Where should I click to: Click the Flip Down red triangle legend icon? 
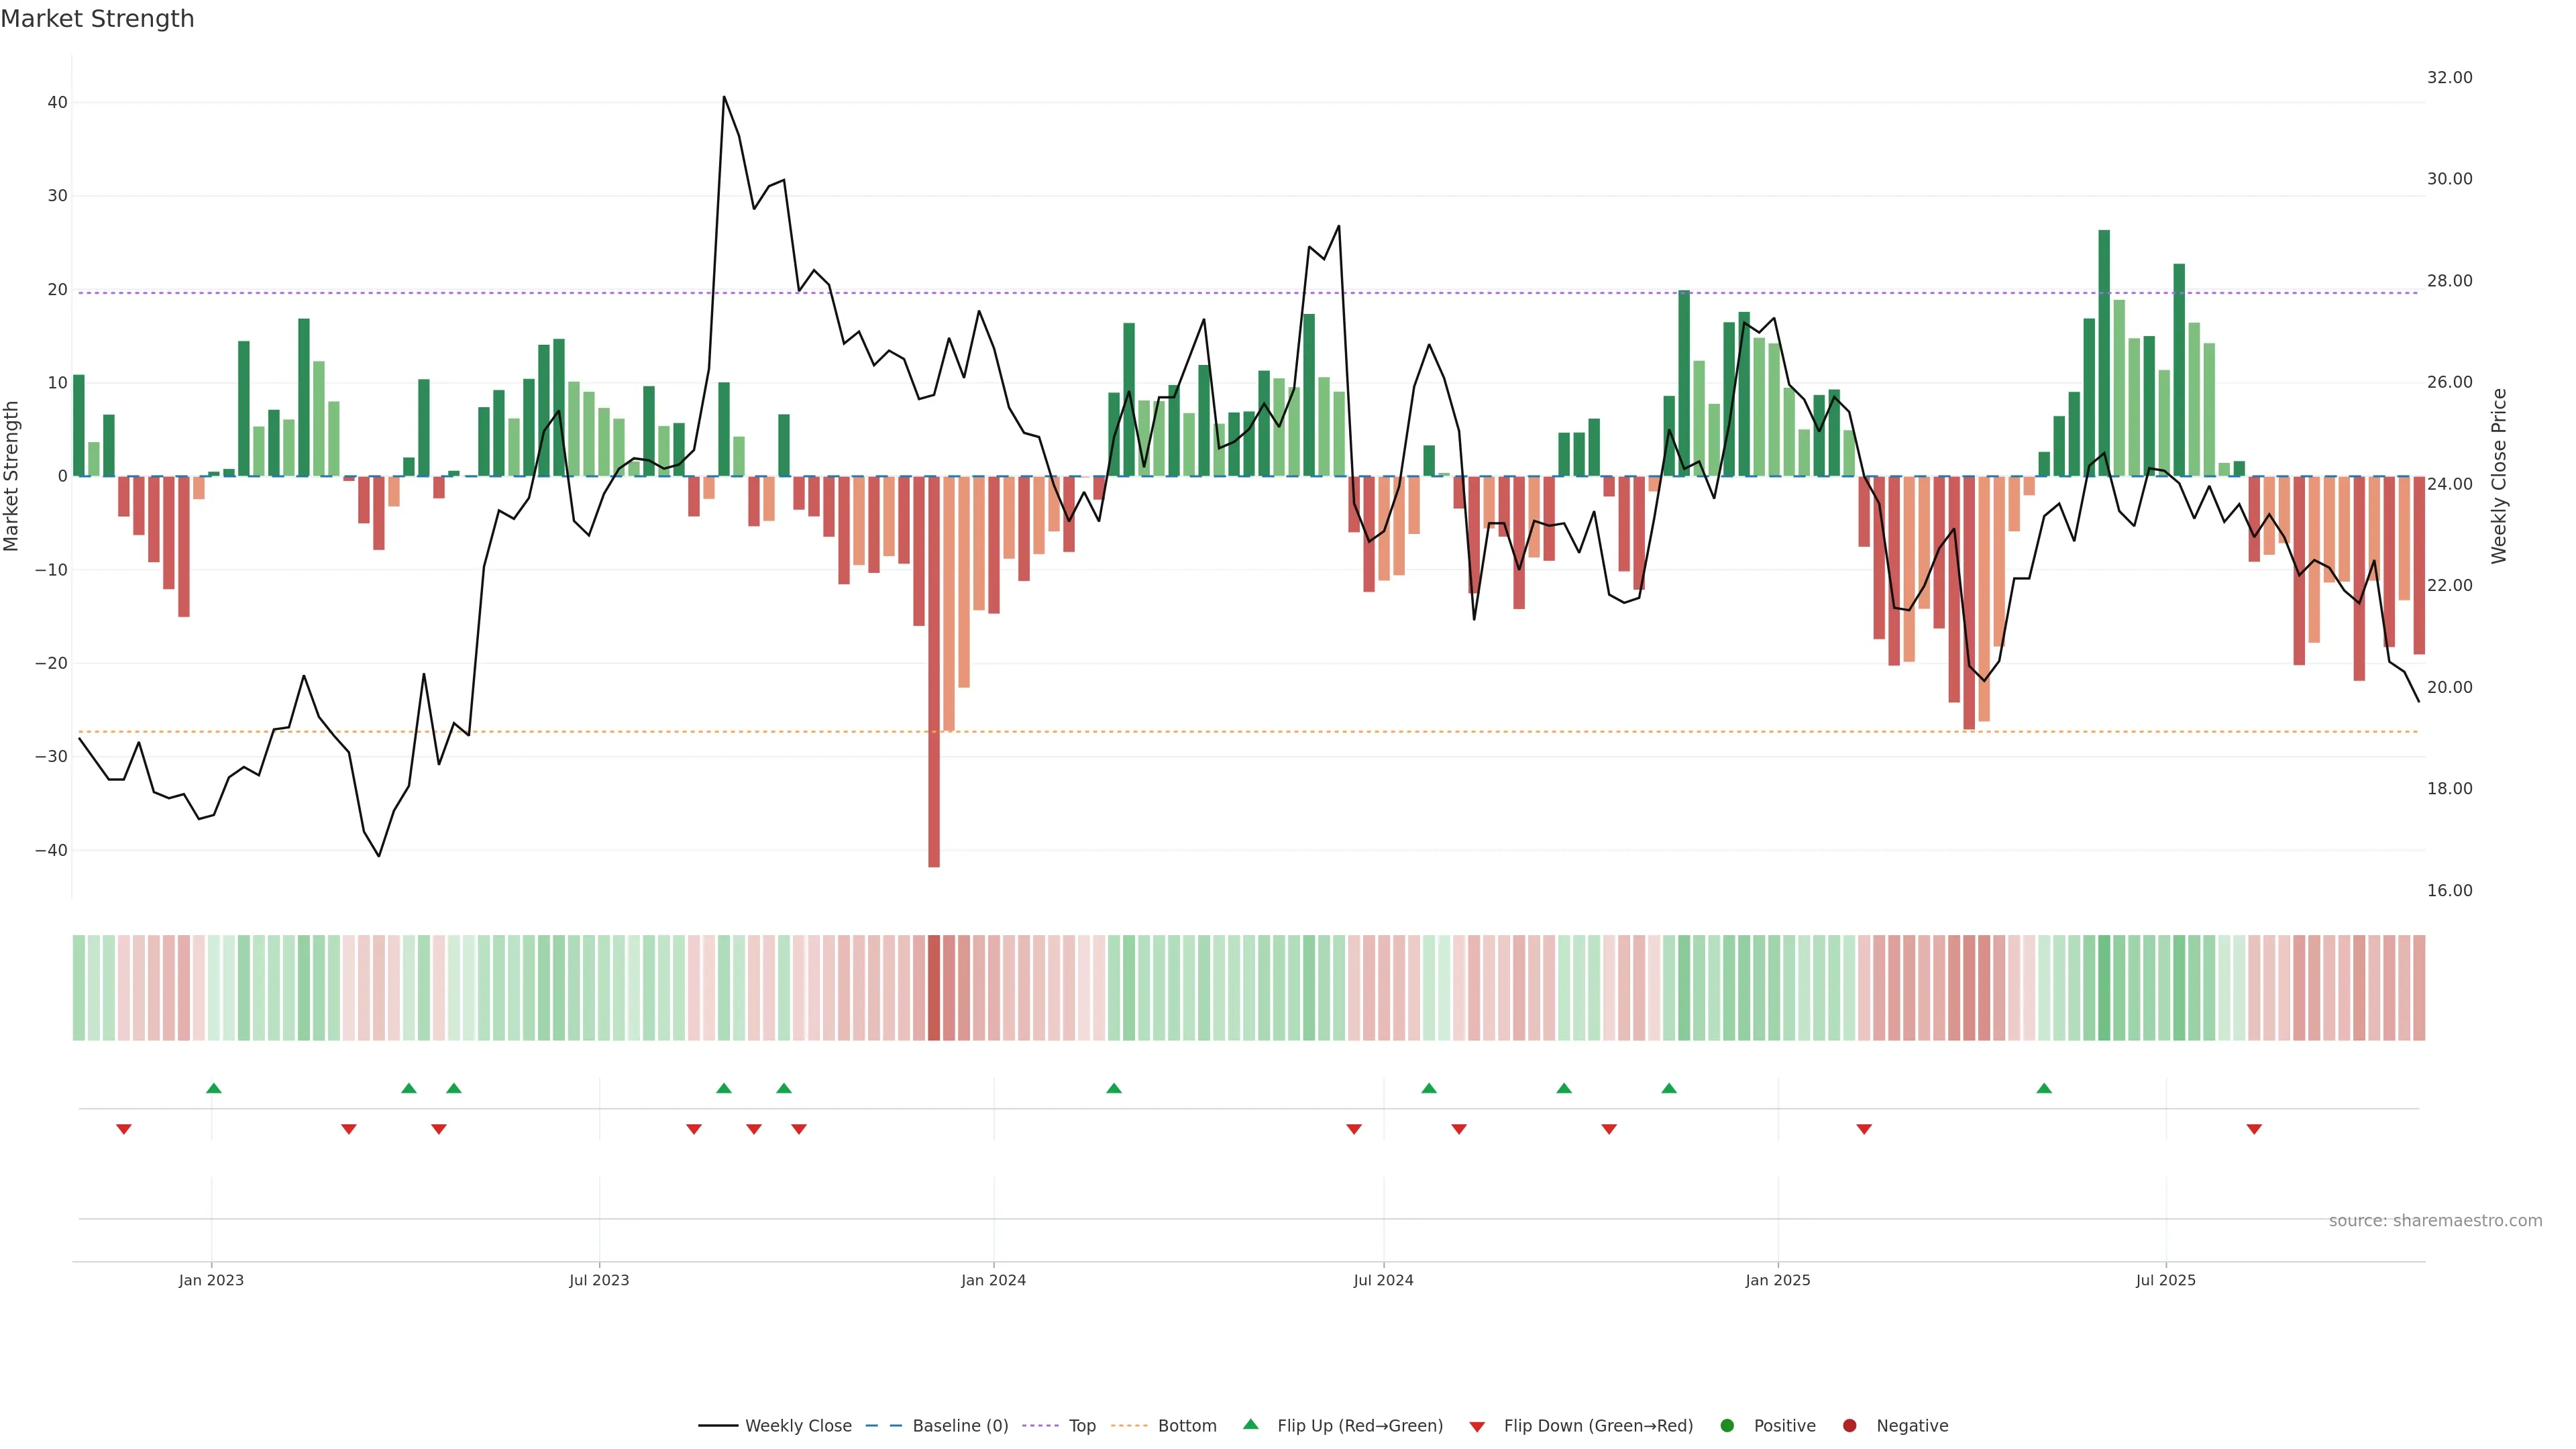pos(1477,1427)
